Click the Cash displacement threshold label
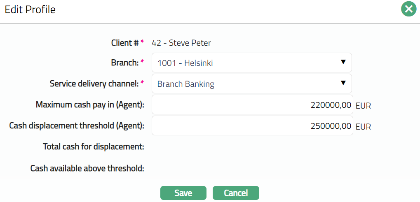The height and width of the screenshot is (202, 420). pos(77,126)
